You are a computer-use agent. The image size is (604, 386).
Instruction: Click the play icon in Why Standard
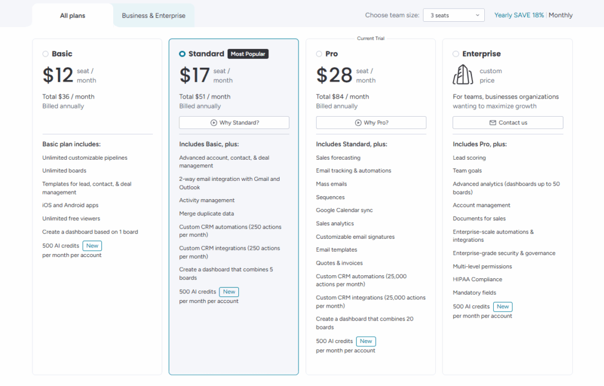(214, 123)
